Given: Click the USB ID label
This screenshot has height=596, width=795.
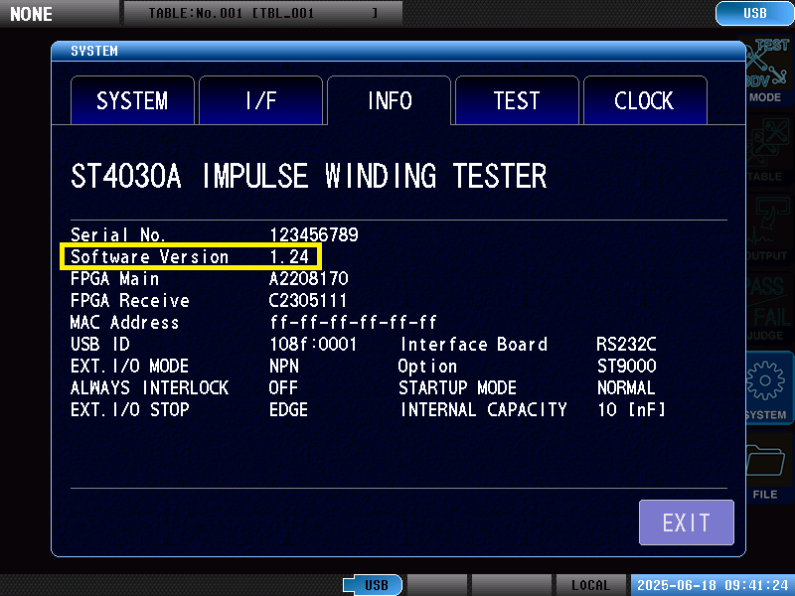Looking at the screenshot, I should (100, 344).
